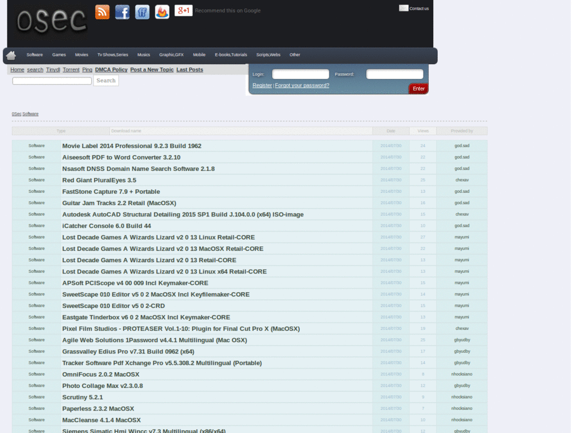This screenshot has height=433, width=577.
Task: Click the Facebook share icon
Action: [122, 12]
